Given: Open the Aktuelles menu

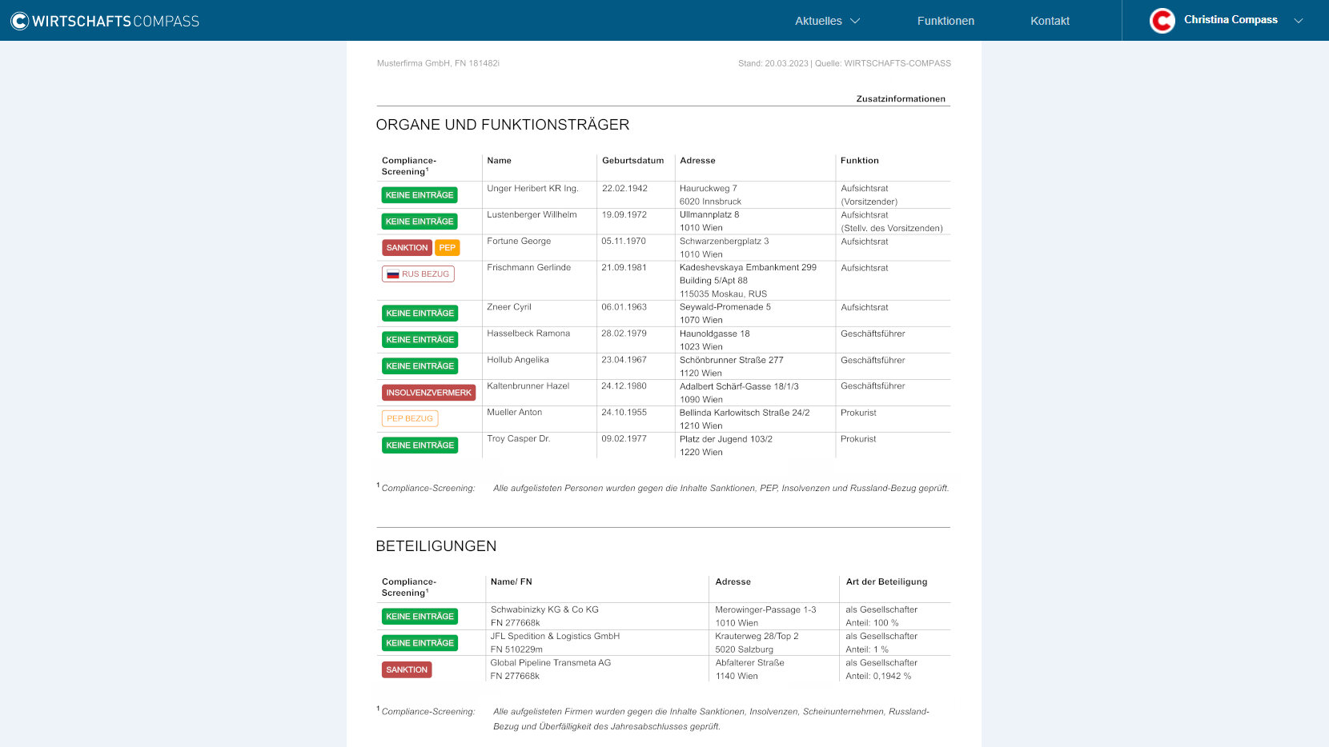Looking at the screenshot, I should point(818,21).
